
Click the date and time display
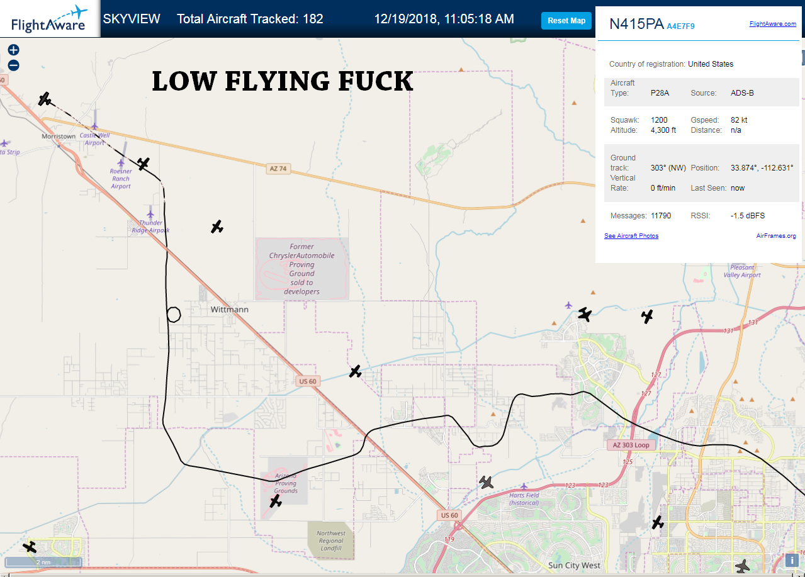pos(444,19)
